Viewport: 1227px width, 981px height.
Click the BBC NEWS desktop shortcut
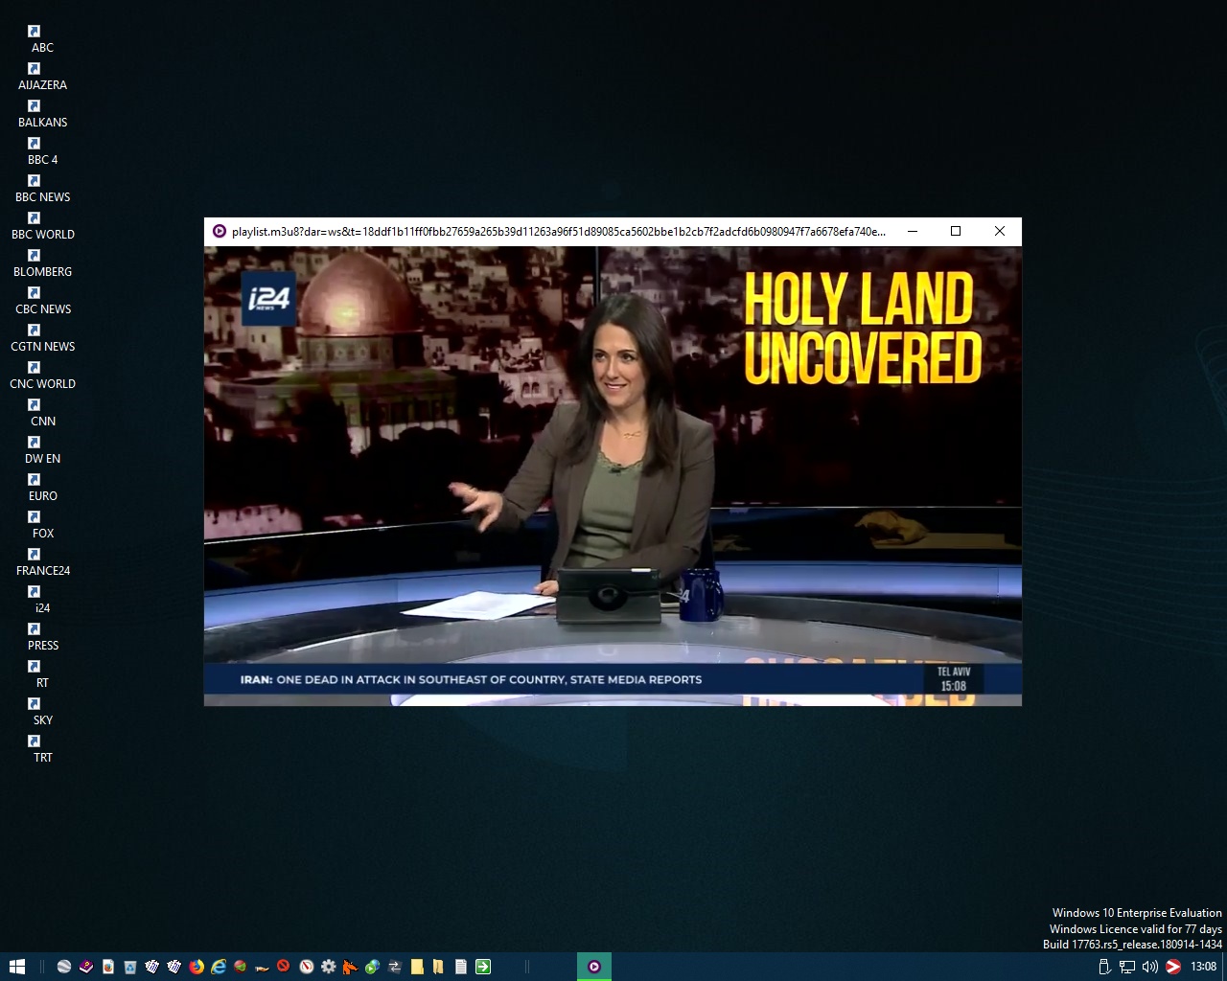coord(42,189)
